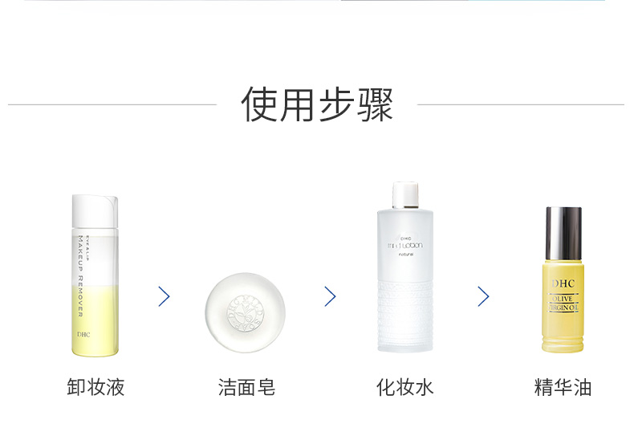The width and height of the screenshot is (634, 428).
Task: Click the white cap of makeup remover
Action: (x=95, y=211)
